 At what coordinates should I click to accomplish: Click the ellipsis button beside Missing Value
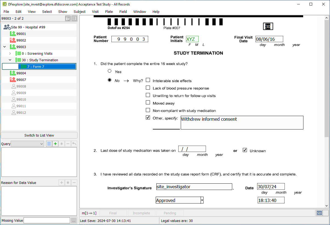coord(74,220)
